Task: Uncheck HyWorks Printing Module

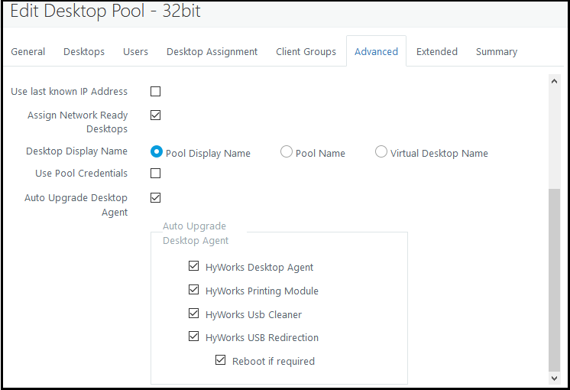Action: (x=193, y=291)
